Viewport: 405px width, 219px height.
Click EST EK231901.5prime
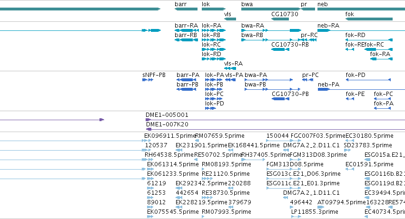201,145
